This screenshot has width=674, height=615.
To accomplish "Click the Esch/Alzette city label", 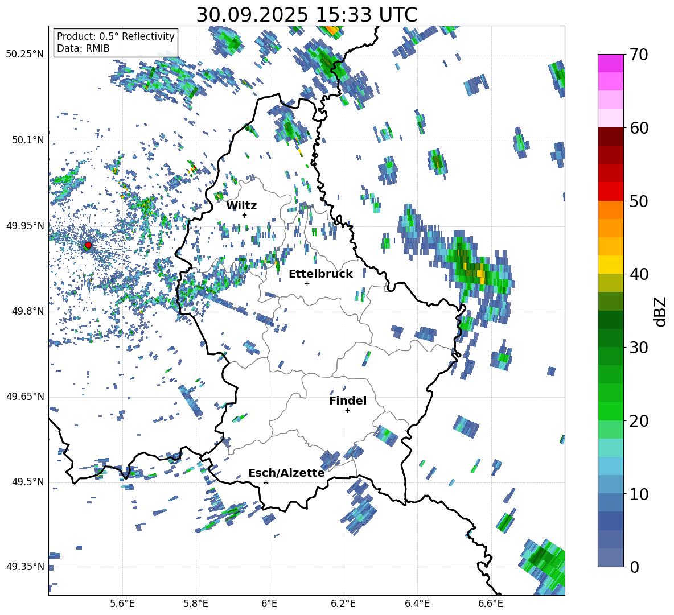I will click(286, 473).
